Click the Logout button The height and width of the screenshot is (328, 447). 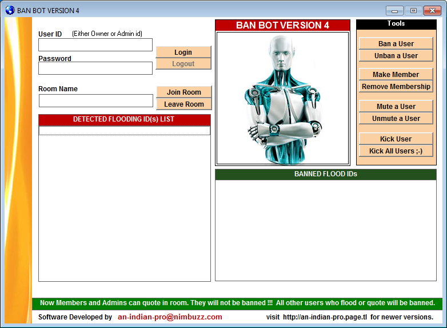point(183,64)
